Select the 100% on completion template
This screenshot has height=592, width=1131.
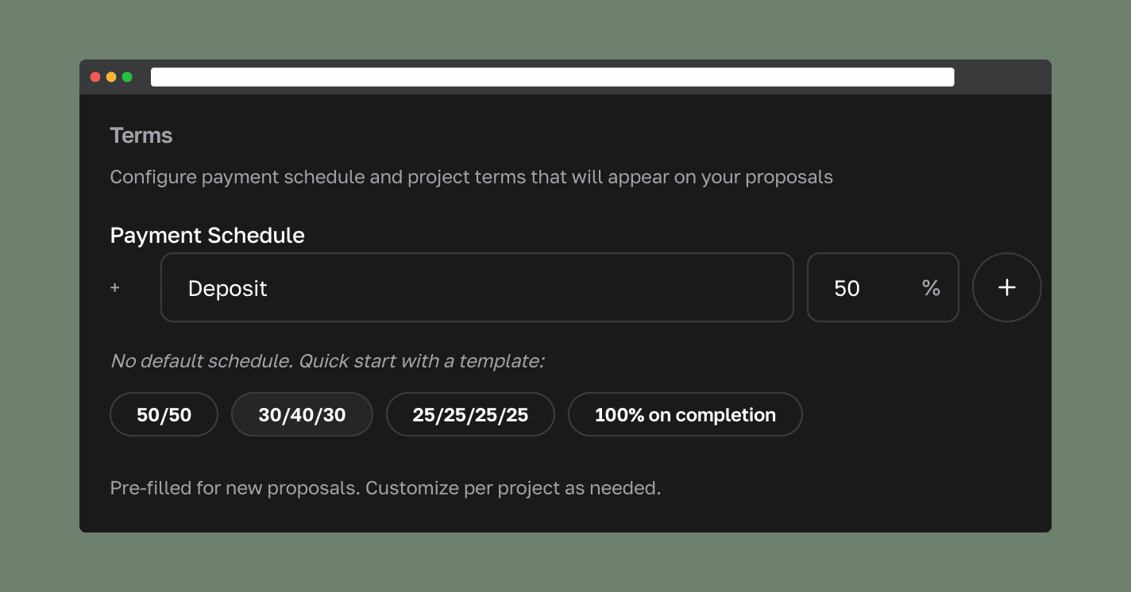pyautogui.click(x=685, y=414)
